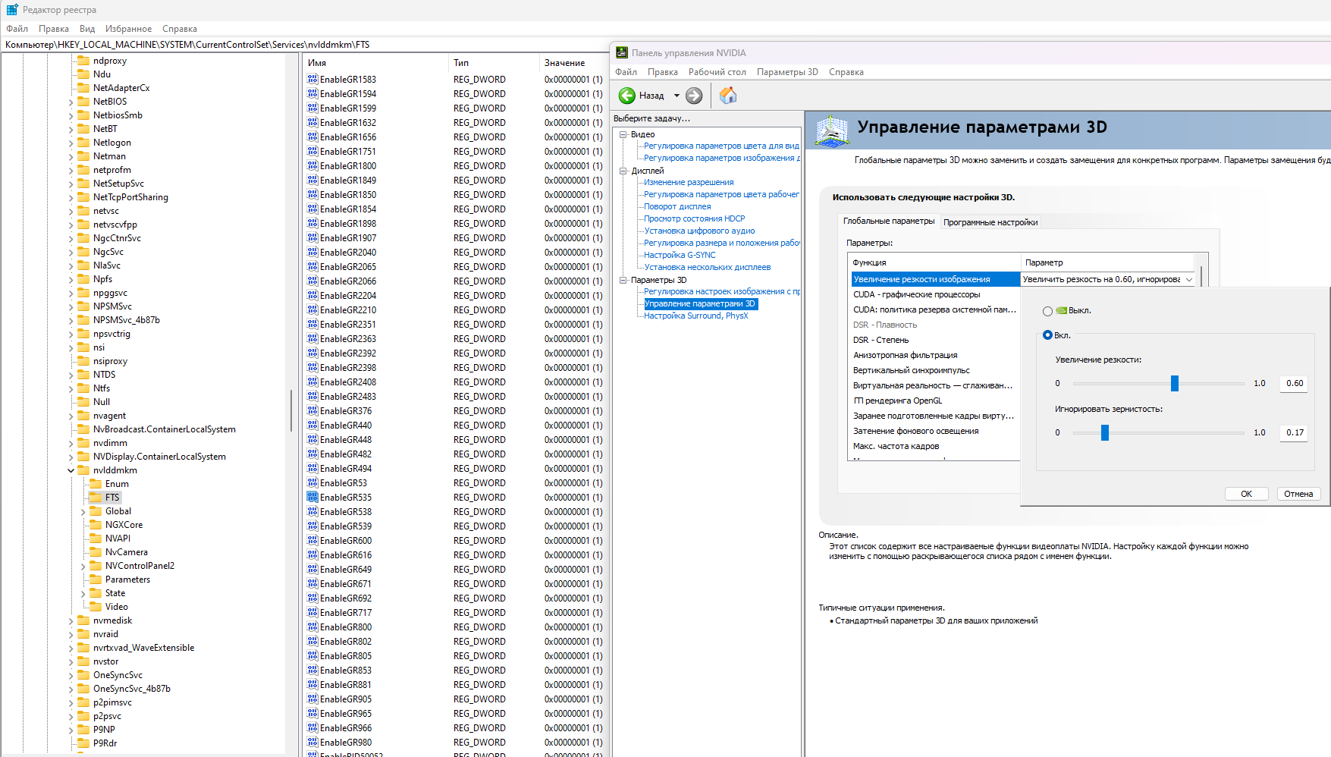Open Рабочий стол menu in NVIDIA panel

click(717, 72)
